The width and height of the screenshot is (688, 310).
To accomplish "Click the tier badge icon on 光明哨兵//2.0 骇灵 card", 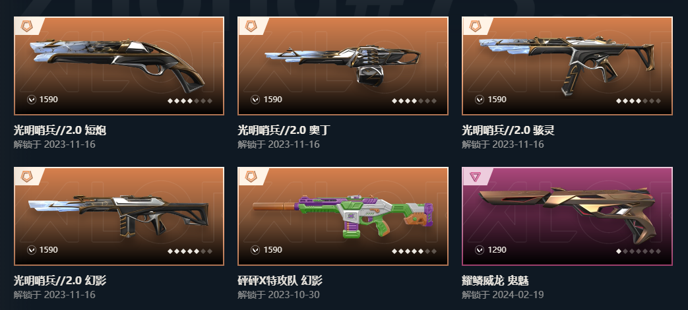I will (475, 26).
